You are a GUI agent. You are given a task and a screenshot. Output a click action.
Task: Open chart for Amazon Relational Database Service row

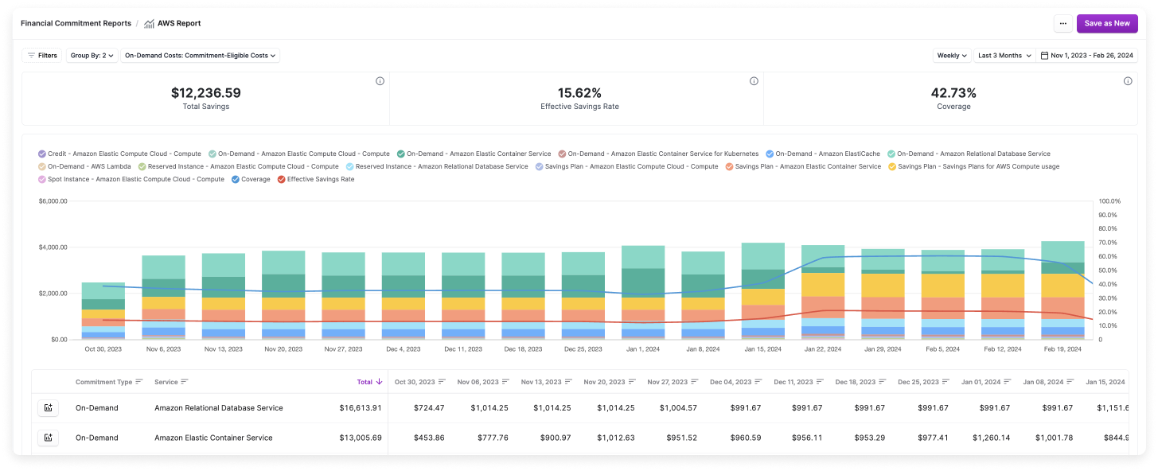click(48, 408)
